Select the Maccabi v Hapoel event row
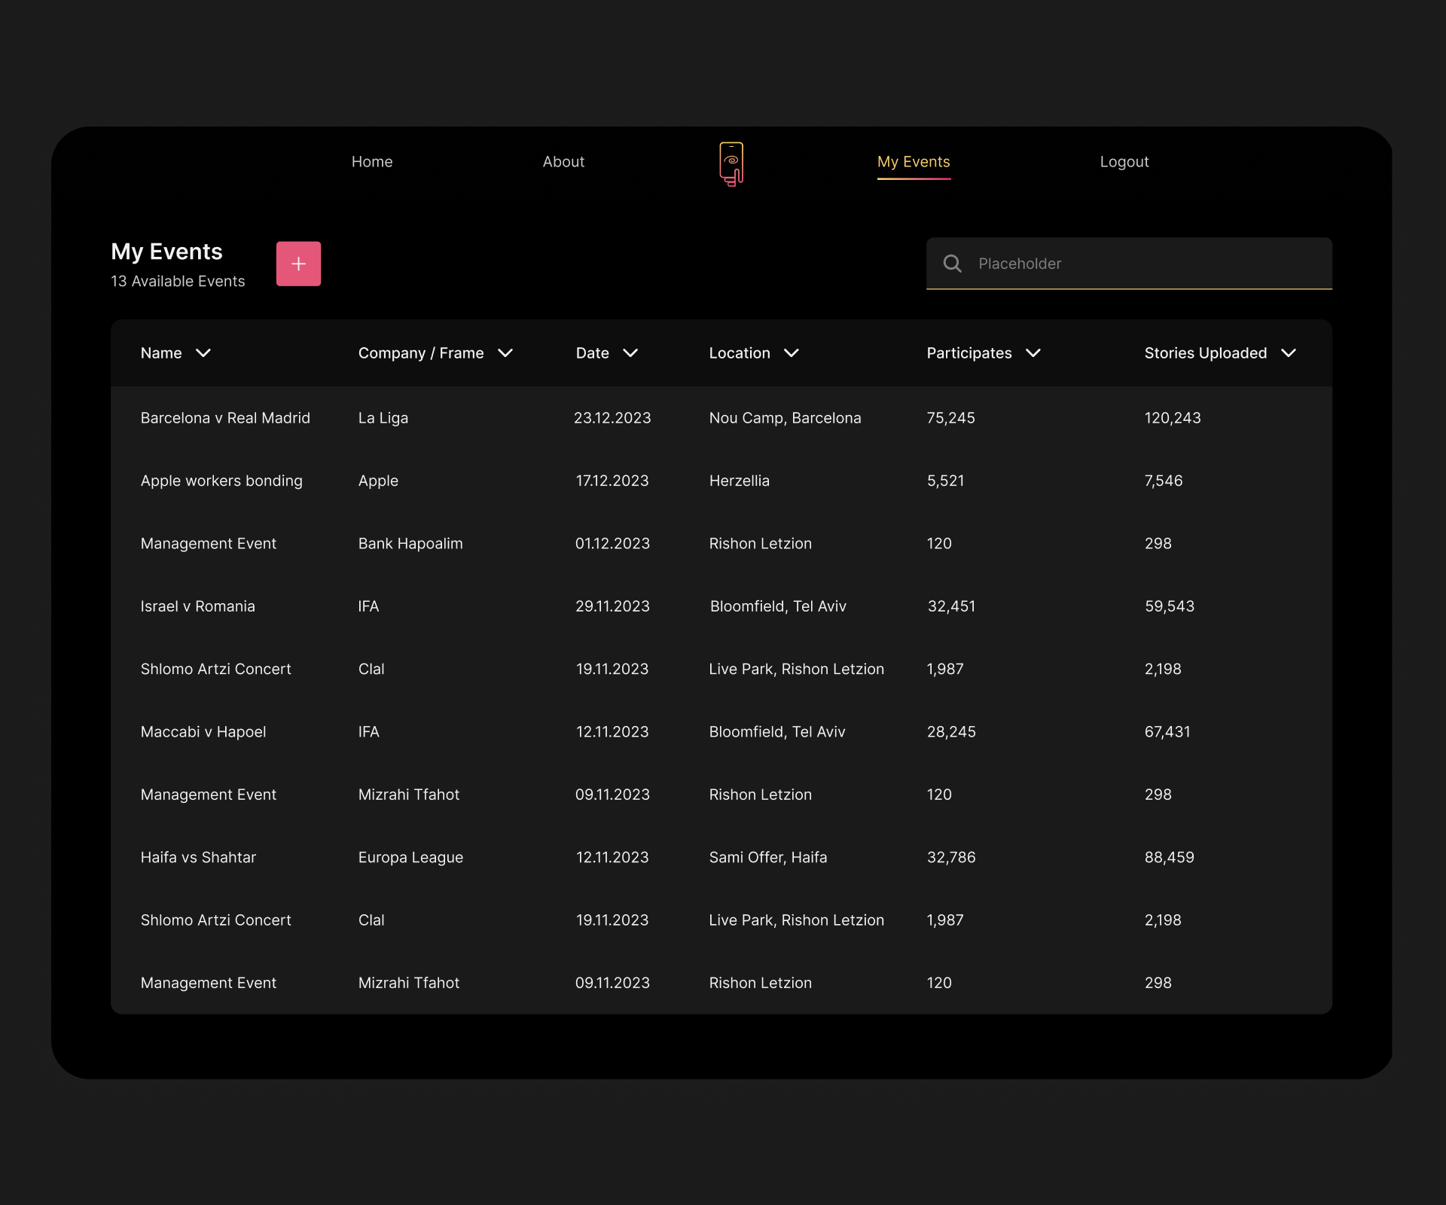Viewport: 1446px width, 1205px height. 203,731
